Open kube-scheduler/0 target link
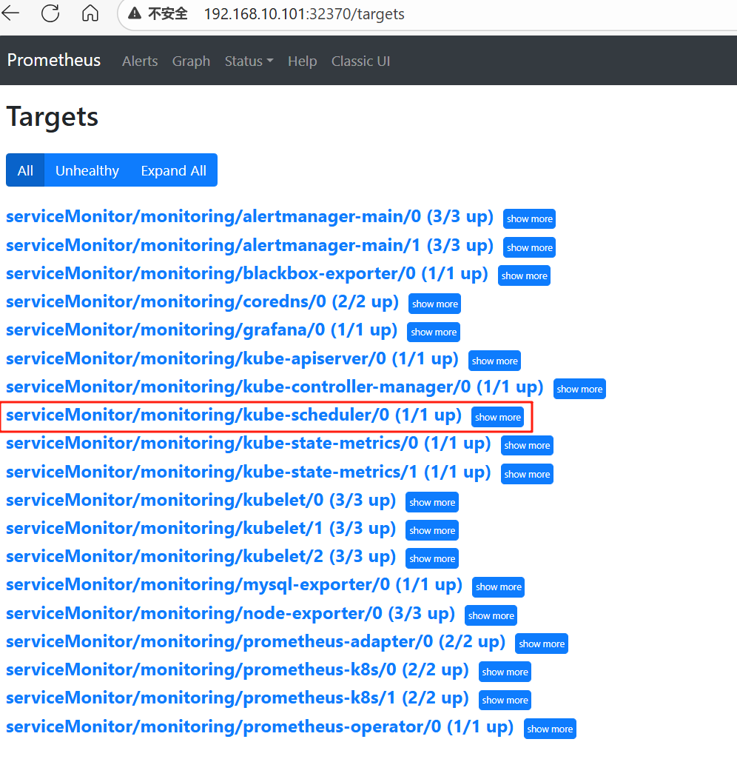Viewport: 737px width, 762px height. click(x=234, y=415)
